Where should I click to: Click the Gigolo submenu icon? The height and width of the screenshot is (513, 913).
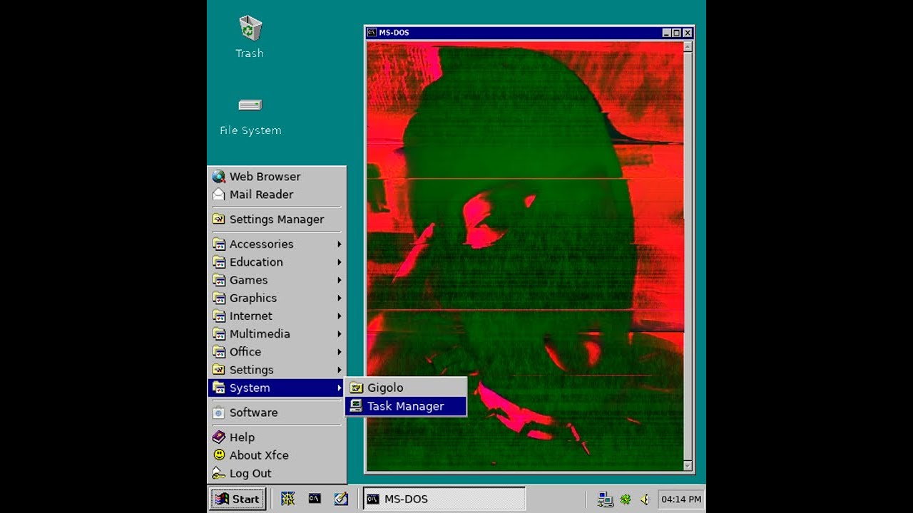[x=356, y=388]
